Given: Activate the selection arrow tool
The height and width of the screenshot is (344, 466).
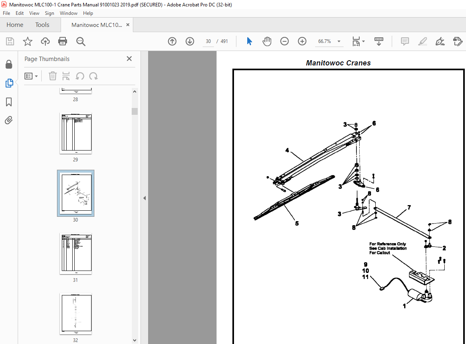Looking at the screenshot, I should coord(249,41).
